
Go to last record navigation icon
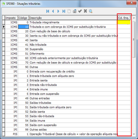click(x=64, y=11)
